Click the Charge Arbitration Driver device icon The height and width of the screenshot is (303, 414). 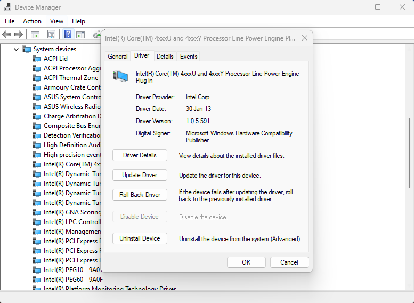[37, 116]
